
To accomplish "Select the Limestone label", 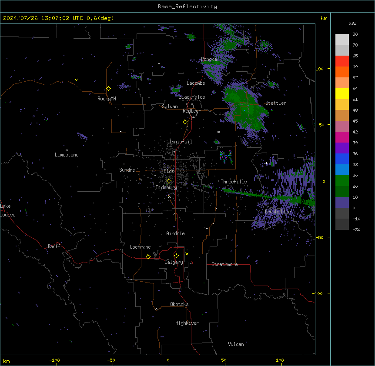I will pyautogui.click(x=67, y=155).
